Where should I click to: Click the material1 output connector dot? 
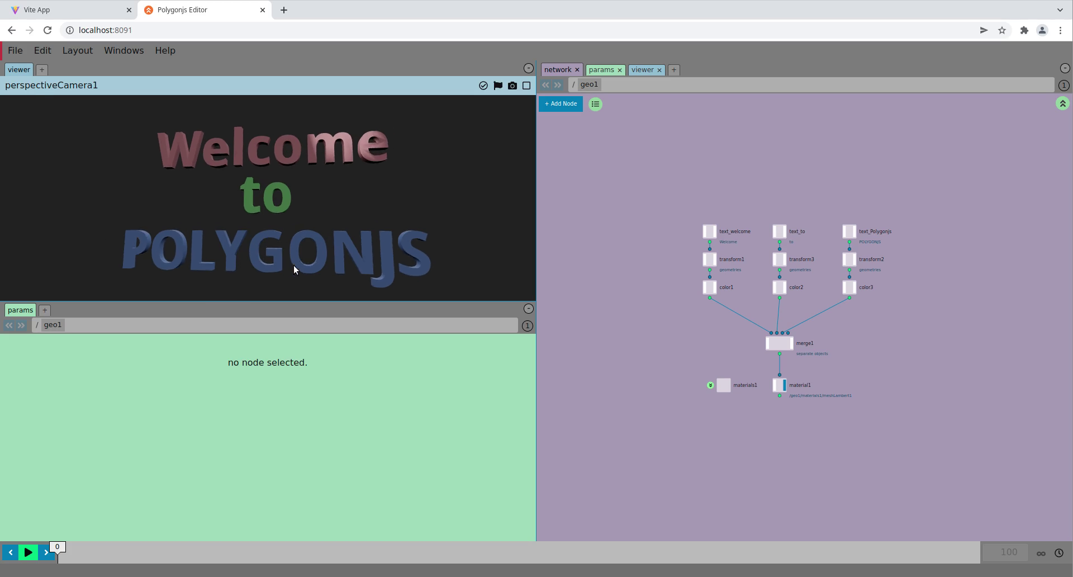tap(780, 396)
